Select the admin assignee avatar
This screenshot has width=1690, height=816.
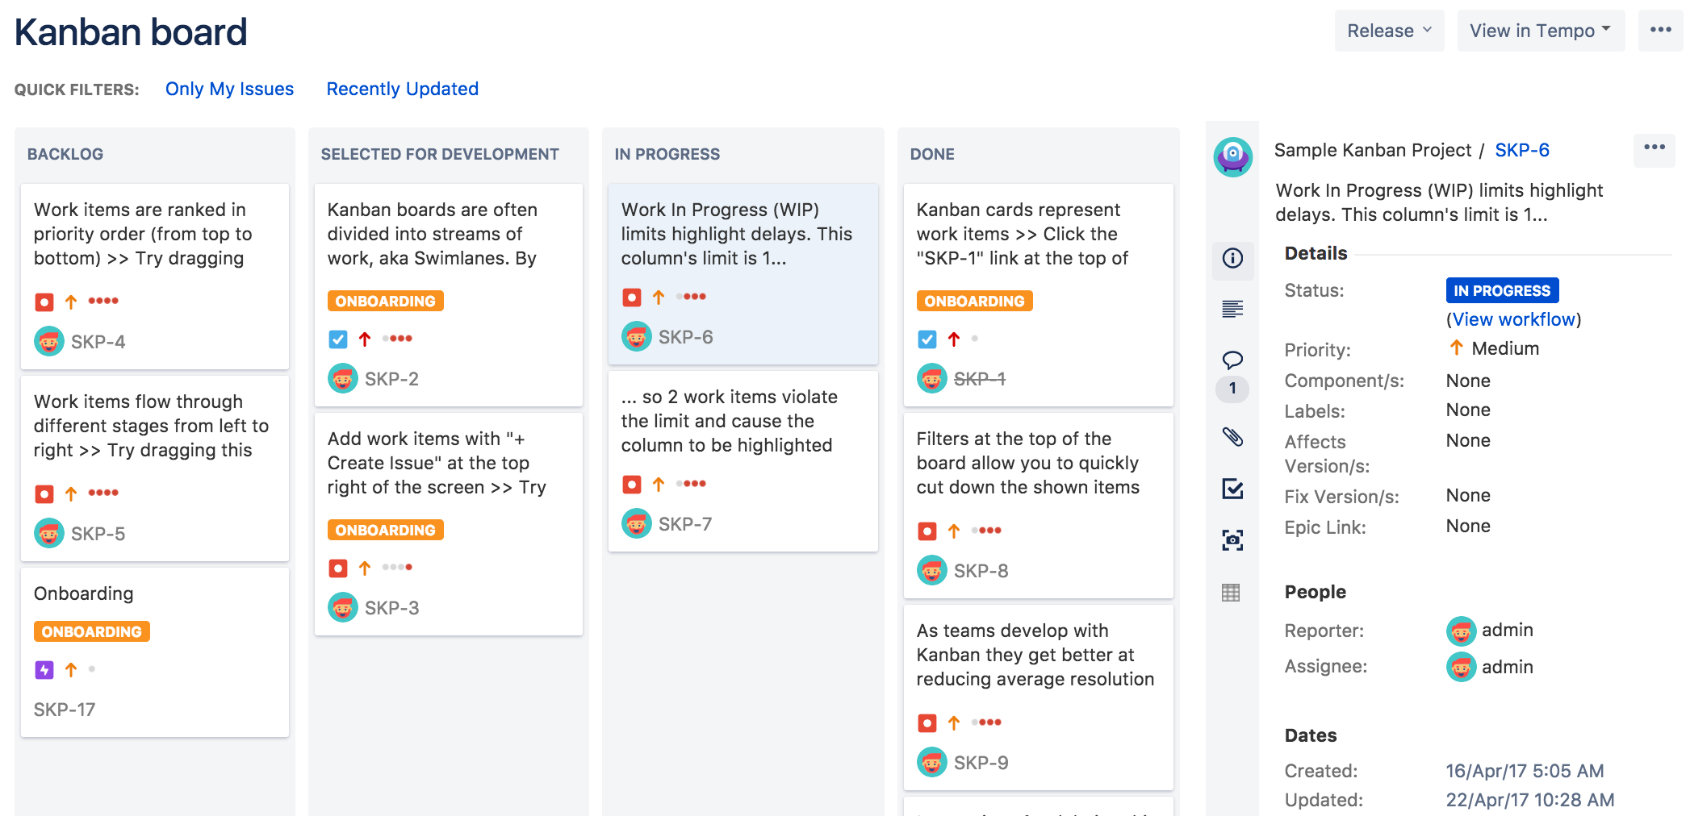(1461, 667)
